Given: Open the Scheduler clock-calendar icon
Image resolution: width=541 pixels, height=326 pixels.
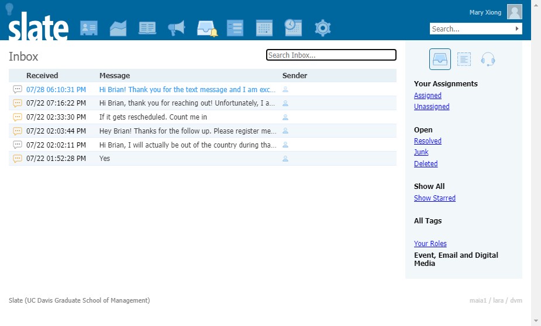Looking at the screenshot, I should pos(293,27).
